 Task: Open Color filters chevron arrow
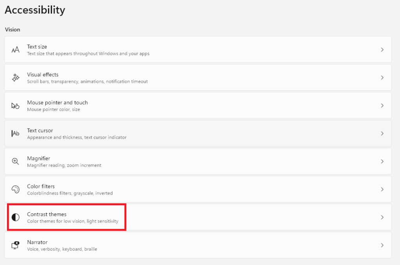pyautogui.click(x=382, y=190)
